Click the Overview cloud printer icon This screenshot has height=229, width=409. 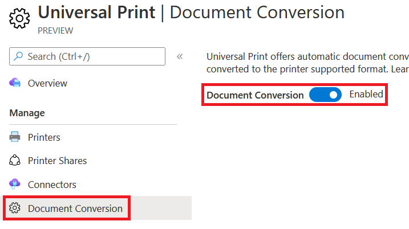click(15, 83)
